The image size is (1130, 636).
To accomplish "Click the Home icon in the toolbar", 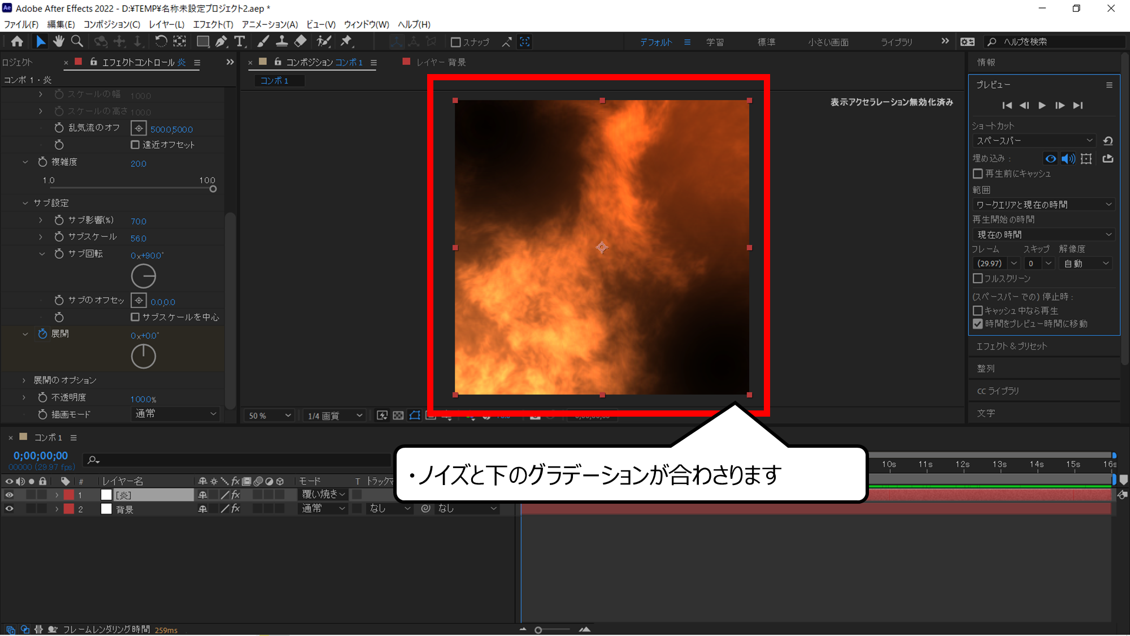I will click(x=17, y=41).
